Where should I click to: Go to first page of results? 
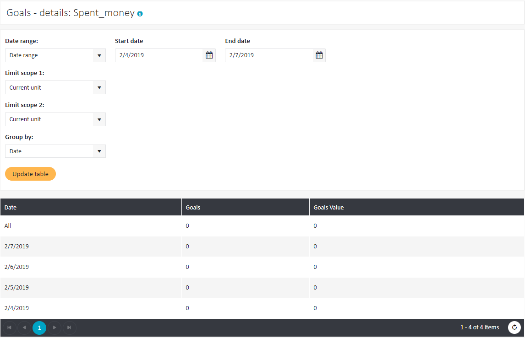click(10, 327)
